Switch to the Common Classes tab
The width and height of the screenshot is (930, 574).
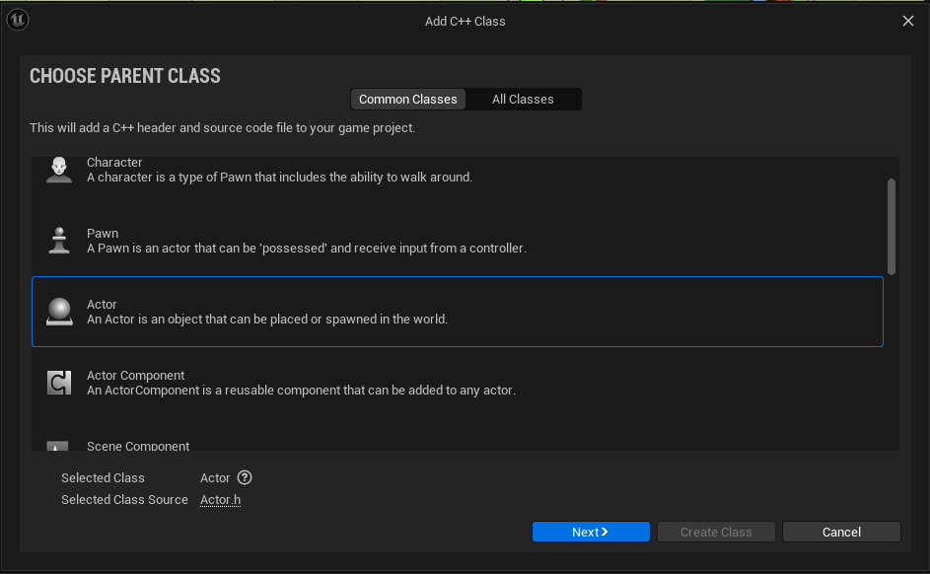(408, 100)
